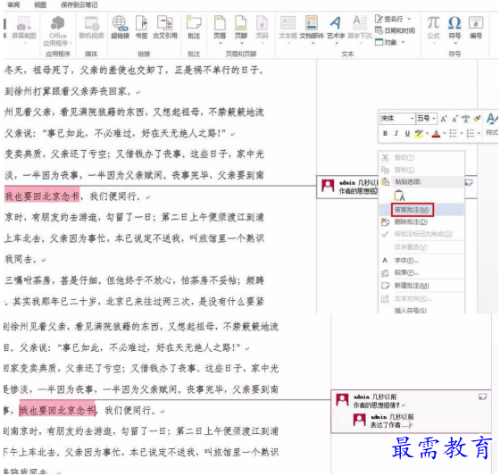Image resolution: width=500 pixels, height=476 pixels.
Task: Grow font size in mini toolbar
Action: pos(444,119)
